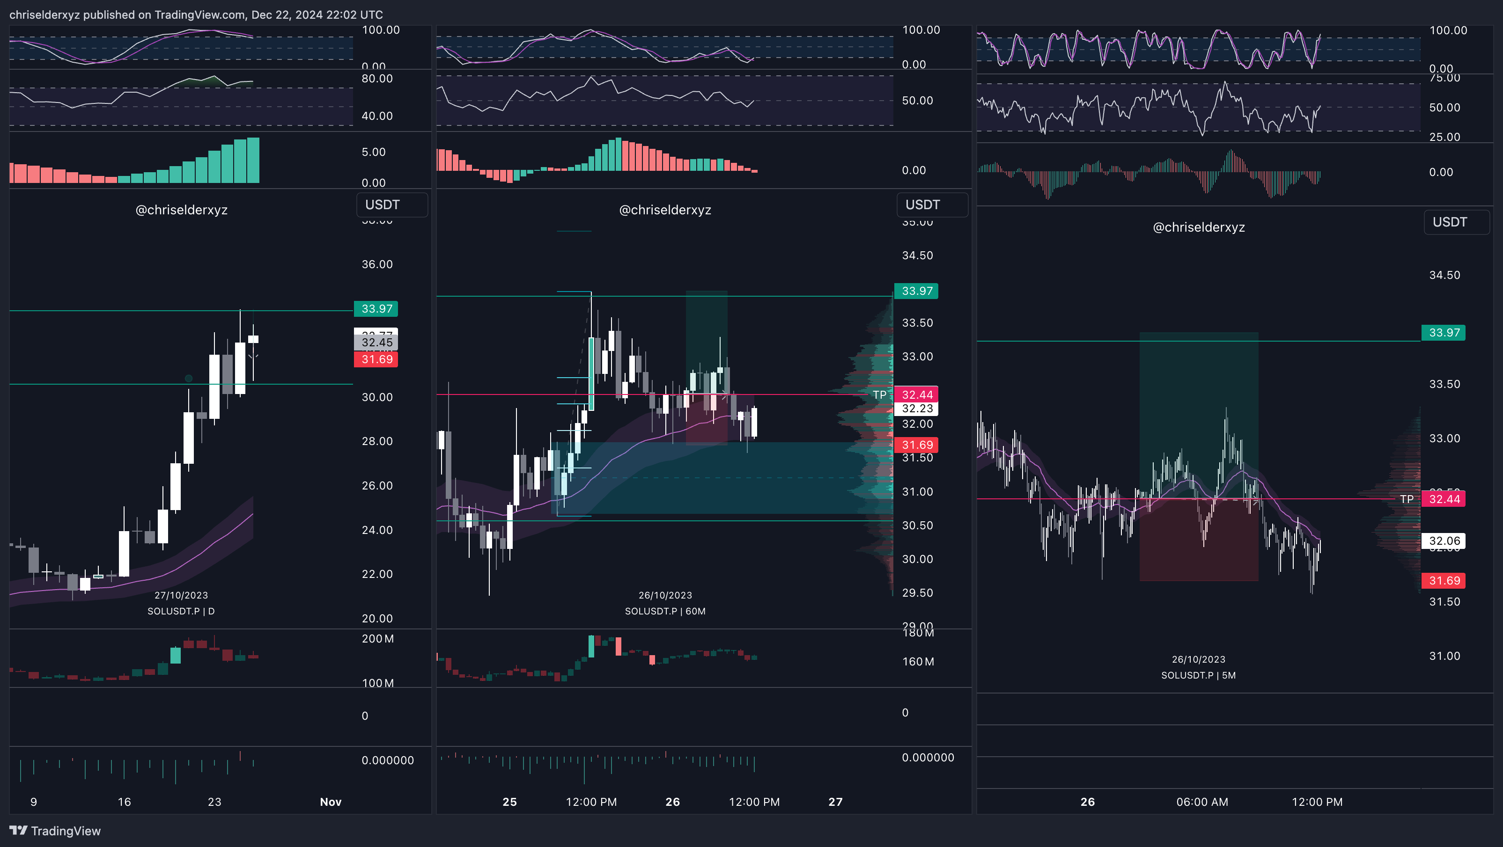Click the TP marker on the 5M chart
Screen dimensions: 1503x847
coord(1407,499)
